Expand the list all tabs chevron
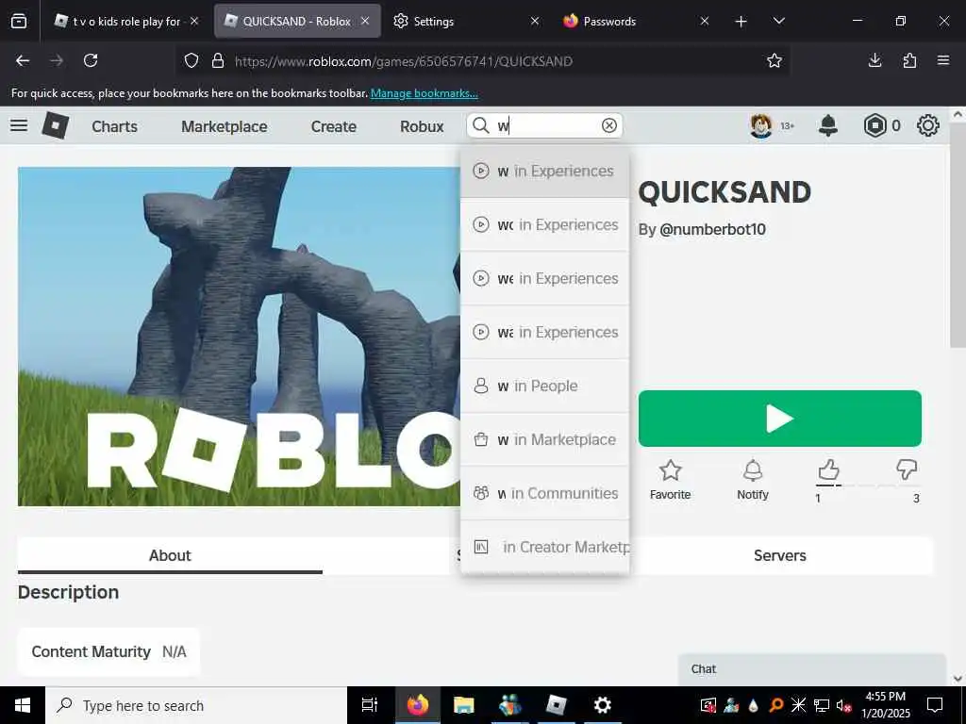The height and width of the screenshot is (724, 966). pos(778,21)
